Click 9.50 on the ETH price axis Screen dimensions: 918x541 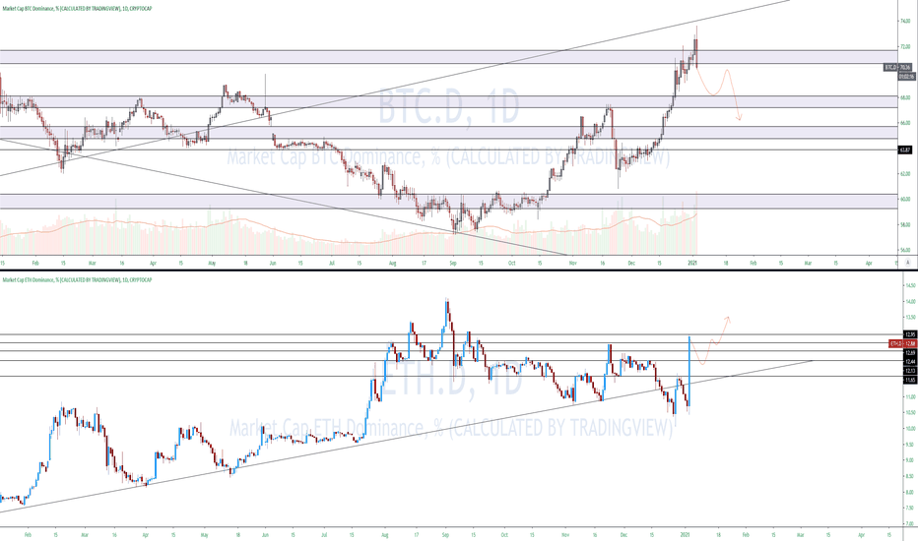910,445
